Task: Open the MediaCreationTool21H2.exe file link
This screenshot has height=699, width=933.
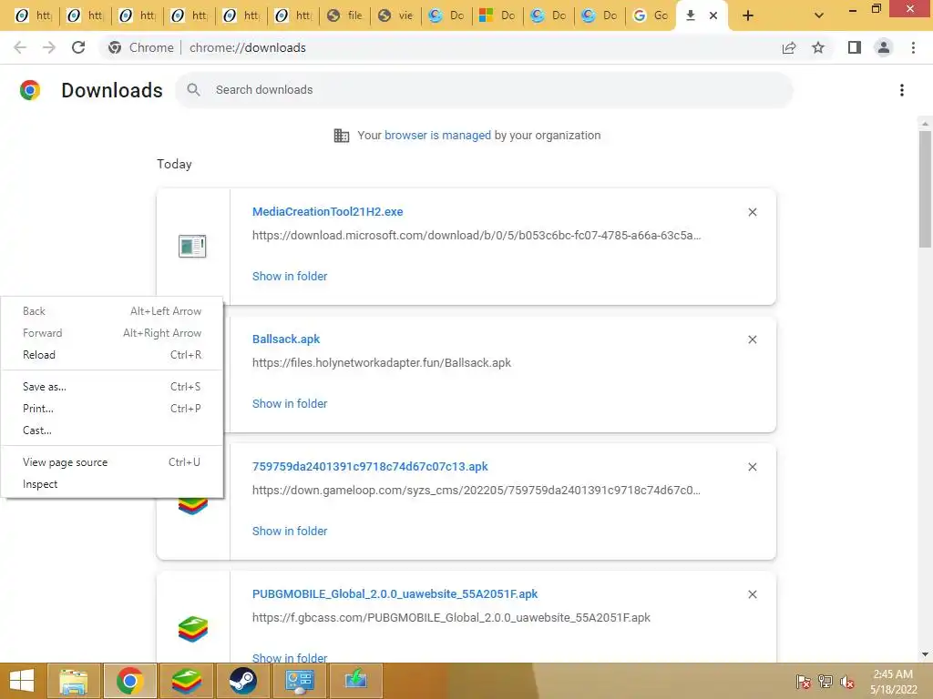Action: (327, 211)
